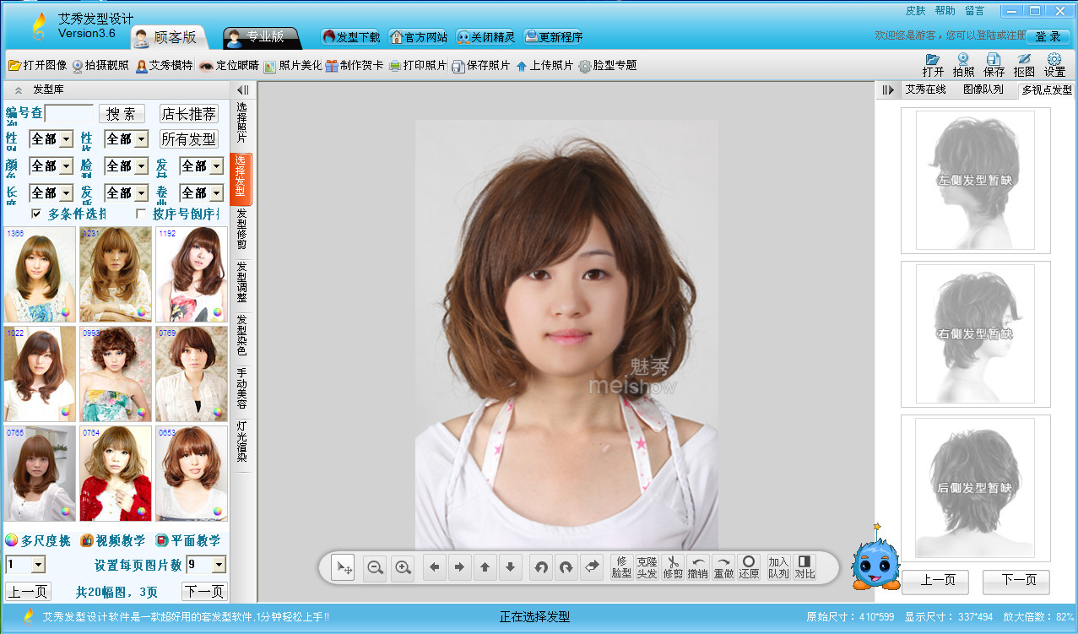Select the 发型染色 vertical tab
The image size is (1078, 634).
241,335
